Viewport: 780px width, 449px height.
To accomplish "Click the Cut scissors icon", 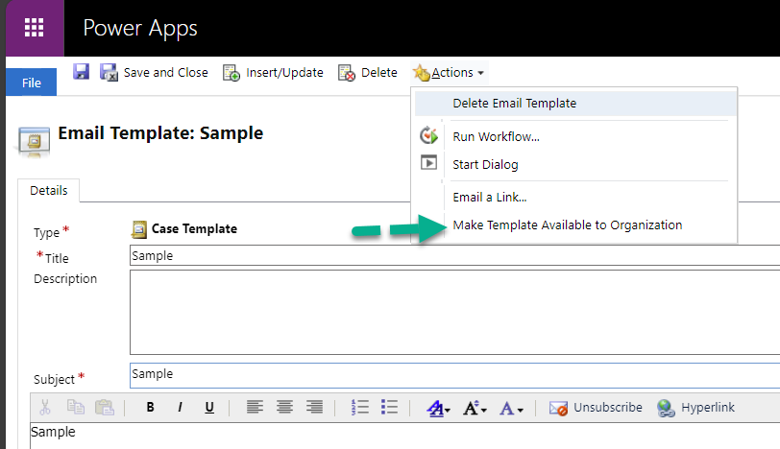I will (45, 408).
